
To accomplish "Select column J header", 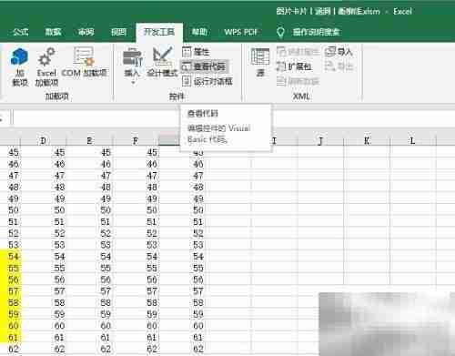I will (x=320, y=140).
